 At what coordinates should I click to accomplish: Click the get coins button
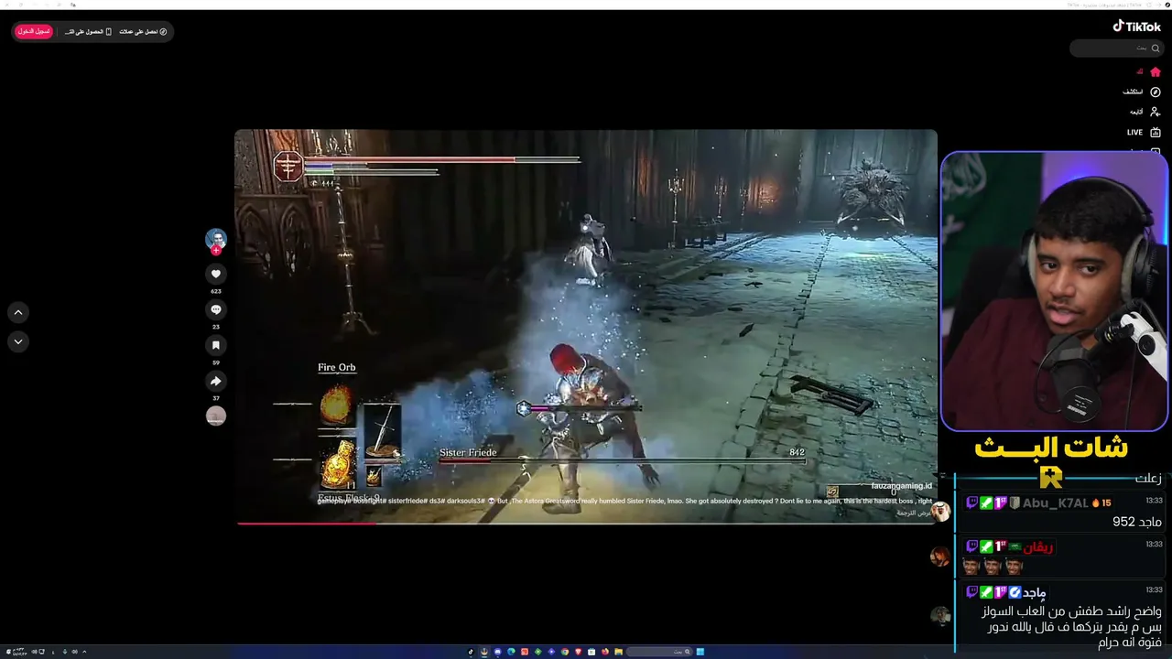pos(143,31)
